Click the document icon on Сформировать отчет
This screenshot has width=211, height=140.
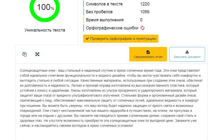tap(148, 52)
